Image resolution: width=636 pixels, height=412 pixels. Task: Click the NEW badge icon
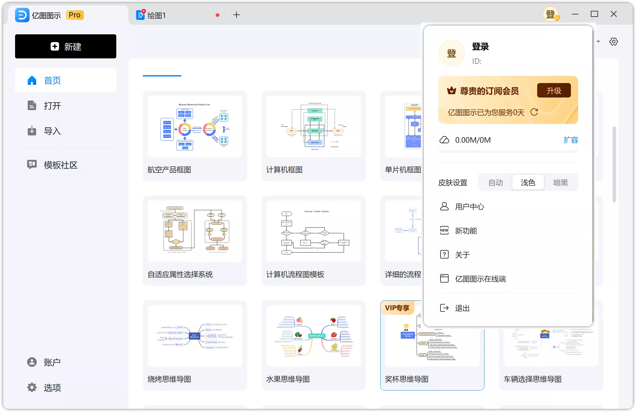pyautogui.click(x=444, y=230)
